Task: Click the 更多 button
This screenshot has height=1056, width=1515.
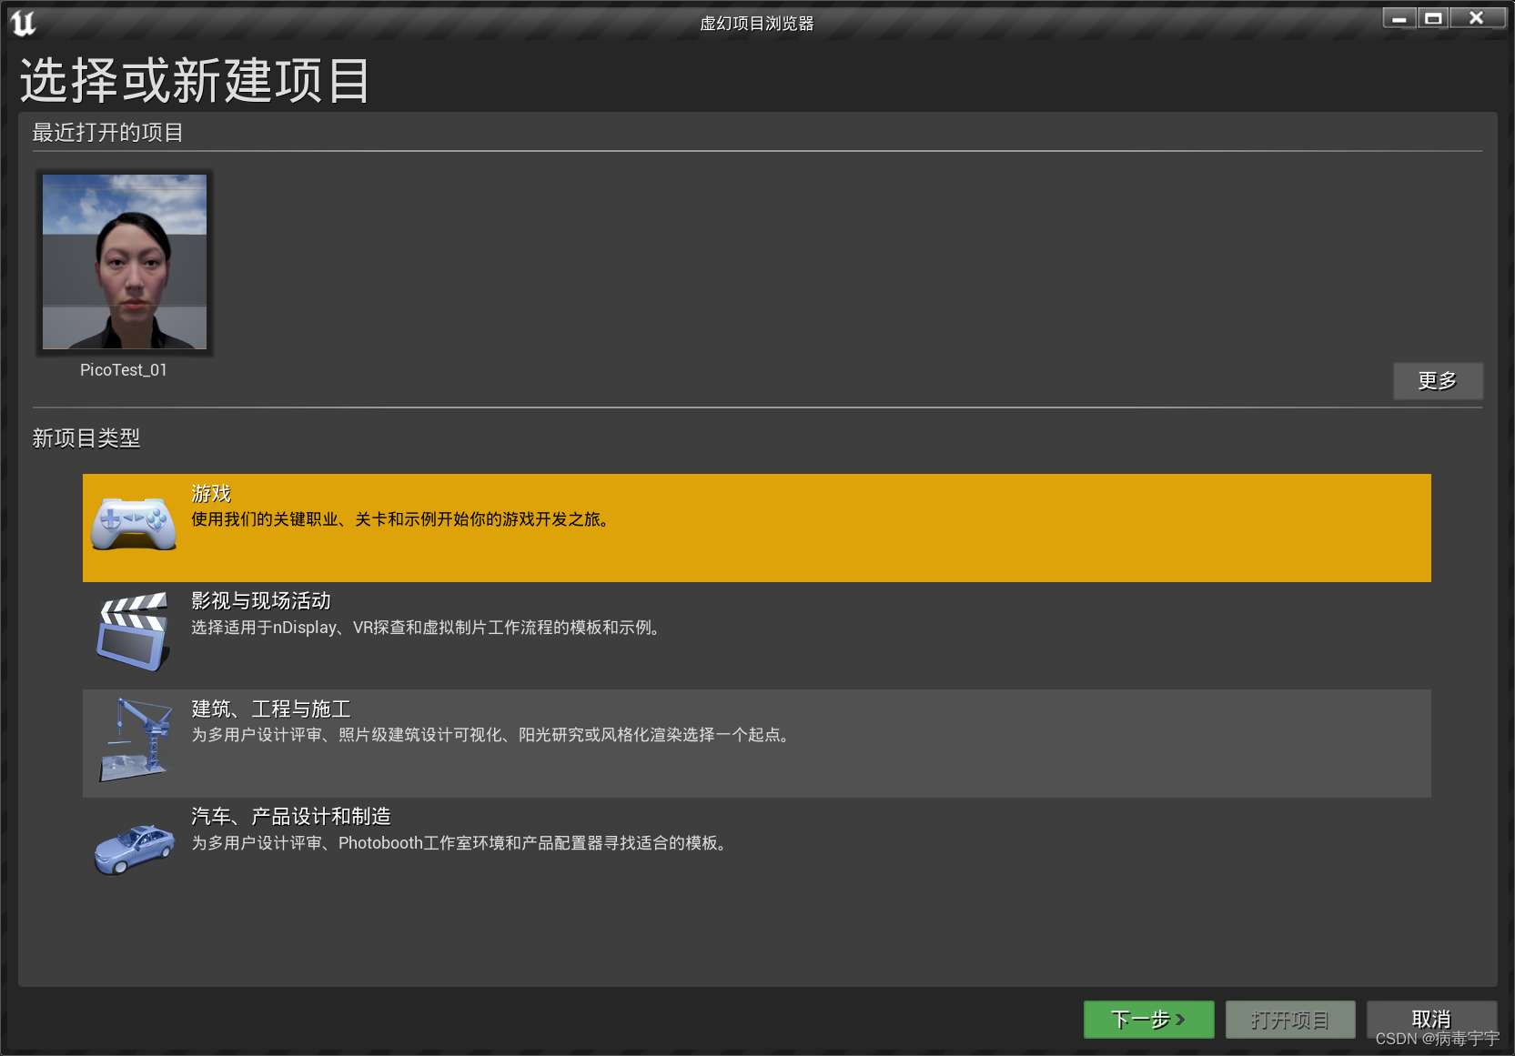Action: tap(1438, 381)
